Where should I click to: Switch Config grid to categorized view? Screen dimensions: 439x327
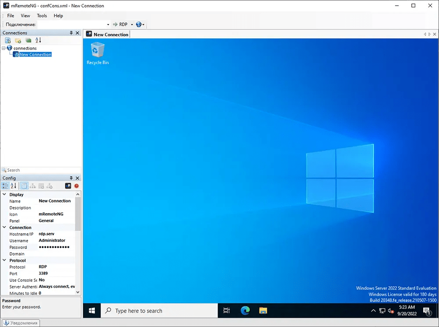5,186
